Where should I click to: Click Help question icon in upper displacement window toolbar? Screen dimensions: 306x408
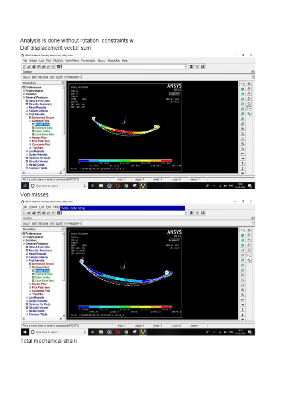click(x=53, y=67)
